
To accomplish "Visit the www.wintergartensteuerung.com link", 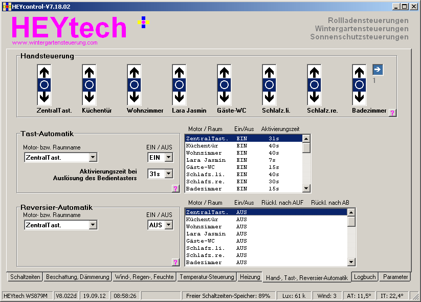I will 55,42.
